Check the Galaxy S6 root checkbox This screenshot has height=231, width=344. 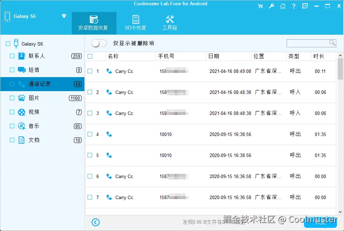tap(8, 43)
